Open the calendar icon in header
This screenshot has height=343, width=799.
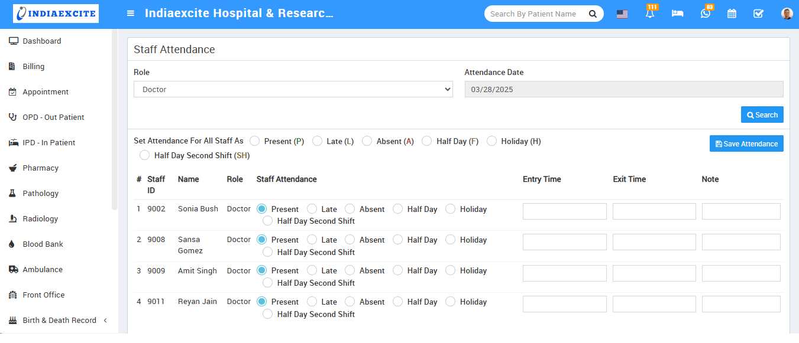tap(732, 14)
